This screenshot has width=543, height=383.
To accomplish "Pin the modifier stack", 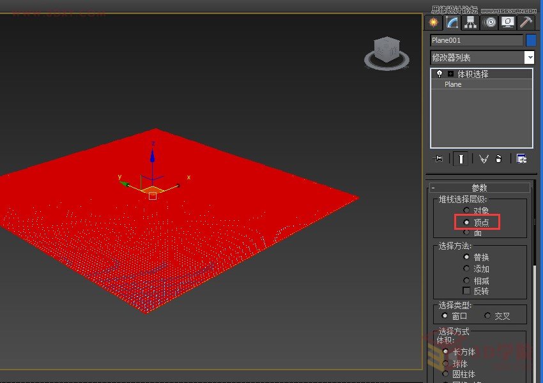I will pyautogui.click(x=438, y=158).
